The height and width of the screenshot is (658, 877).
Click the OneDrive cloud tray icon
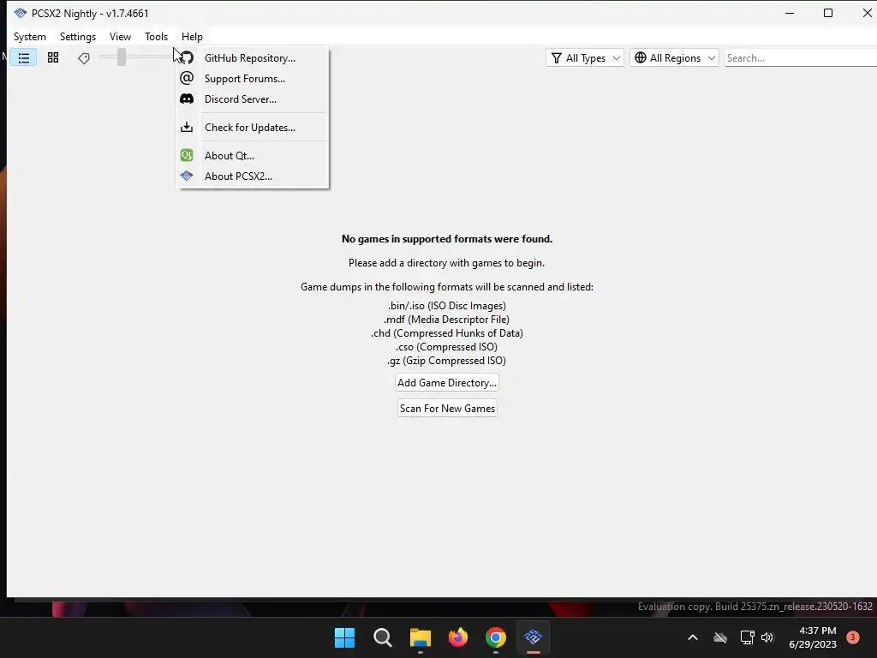tap(720, 637)
